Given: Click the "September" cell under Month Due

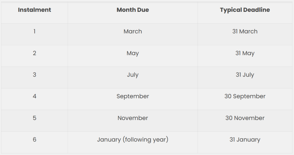Looking at the screenshot, I should click(133, 96).
